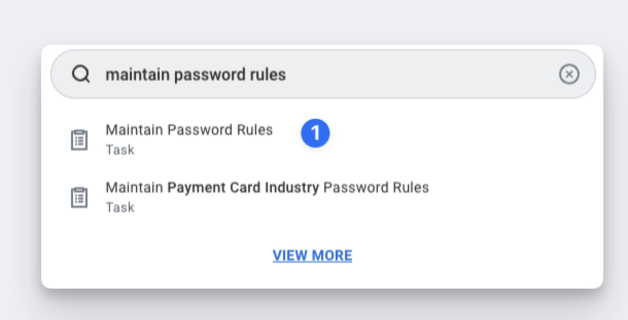Open Maintain Payment Card Industry Password Rules task
Image resolution: width=628 pixels, height=320 pixels.
click(267, 188)
